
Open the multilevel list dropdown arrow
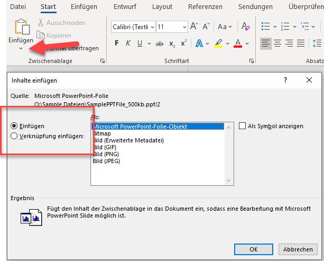(313, 26)
